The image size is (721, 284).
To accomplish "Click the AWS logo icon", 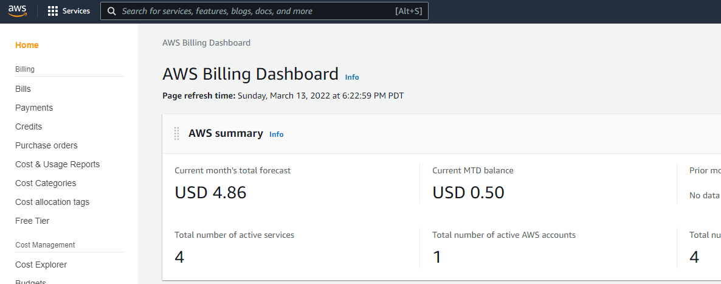I will [18, 11].
